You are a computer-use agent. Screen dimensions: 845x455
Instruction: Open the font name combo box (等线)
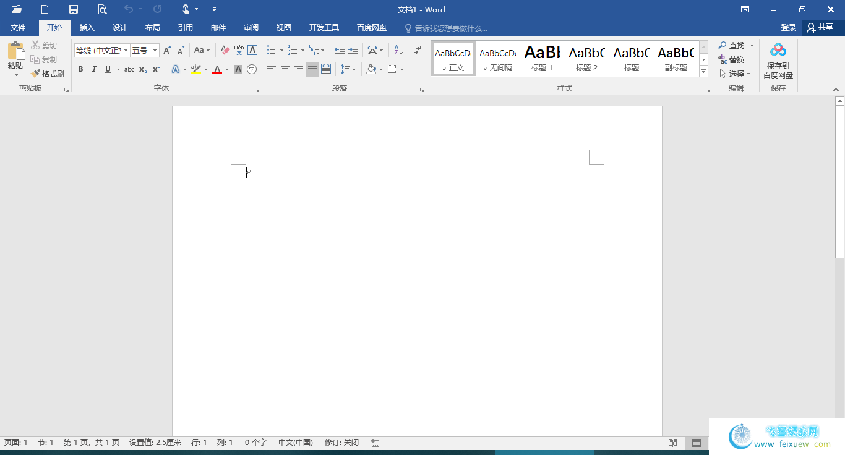(x=102, y=50)
